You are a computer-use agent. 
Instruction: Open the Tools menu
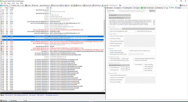[13, 3]
